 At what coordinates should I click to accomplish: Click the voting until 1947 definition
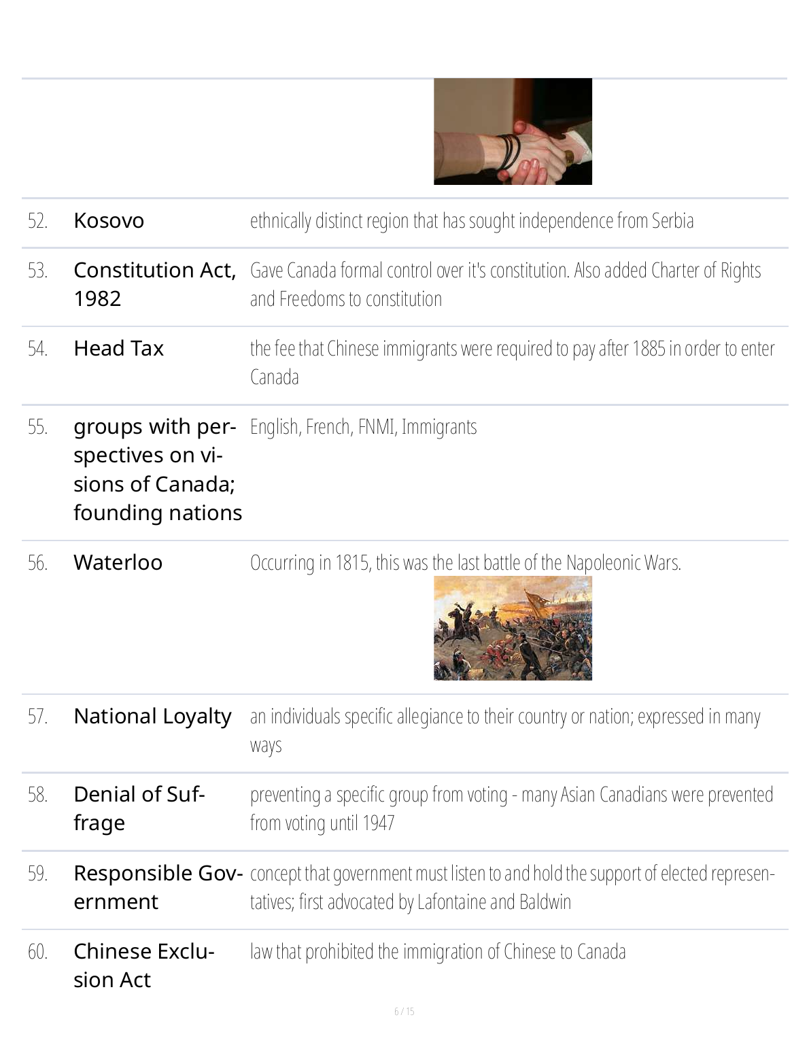[511, 808]
